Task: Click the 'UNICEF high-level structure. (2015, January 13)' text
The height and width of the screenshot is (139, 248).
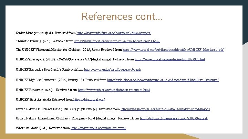Action: [50, 80]
